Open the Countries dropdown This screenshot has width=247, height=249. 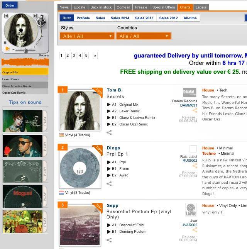[x=144, y=36]
